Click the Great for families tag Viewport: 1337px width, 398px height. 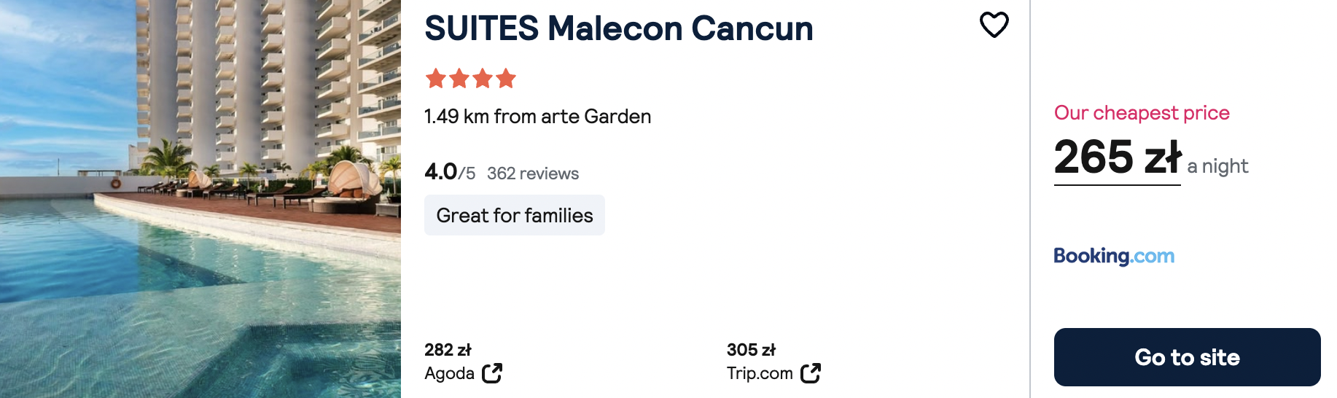tap(515, 215)
